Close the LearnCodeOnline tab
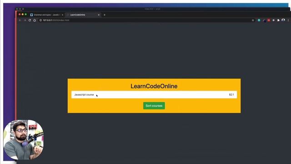 coord(99,15)
